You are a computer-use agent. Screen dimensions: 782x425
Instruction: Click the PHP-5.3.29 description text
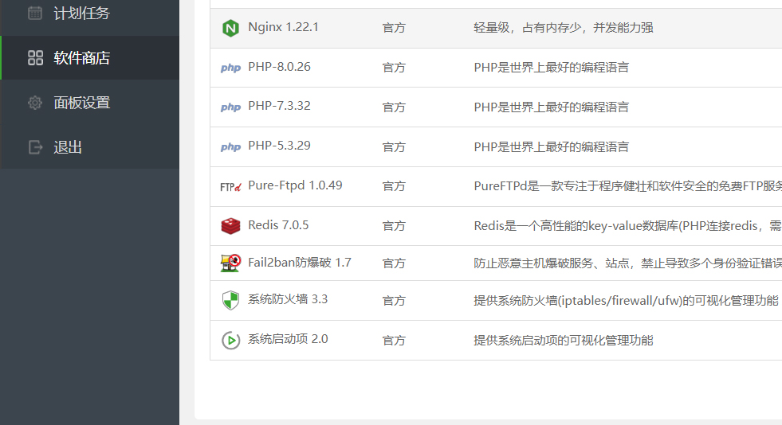(552, 146)
